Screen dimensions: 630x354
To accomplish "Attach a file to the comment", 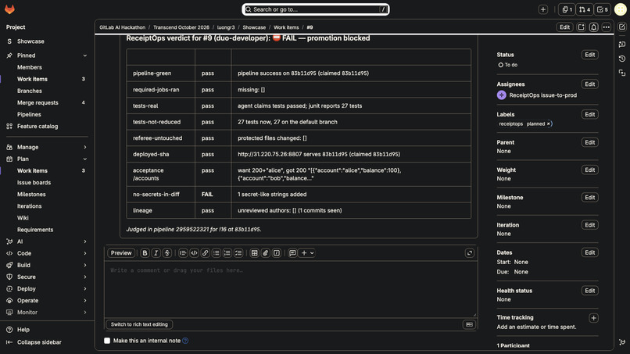I will [265, 252].
